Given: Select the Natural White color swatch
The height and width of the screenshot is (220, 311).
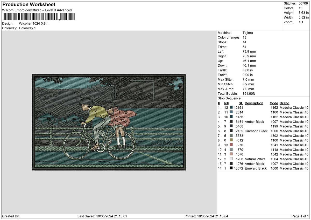Looking at the screenshot, I should point(231,159).
